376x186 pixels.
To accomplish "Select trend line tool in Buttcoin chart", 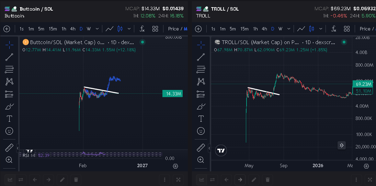I will coord(9,57).
